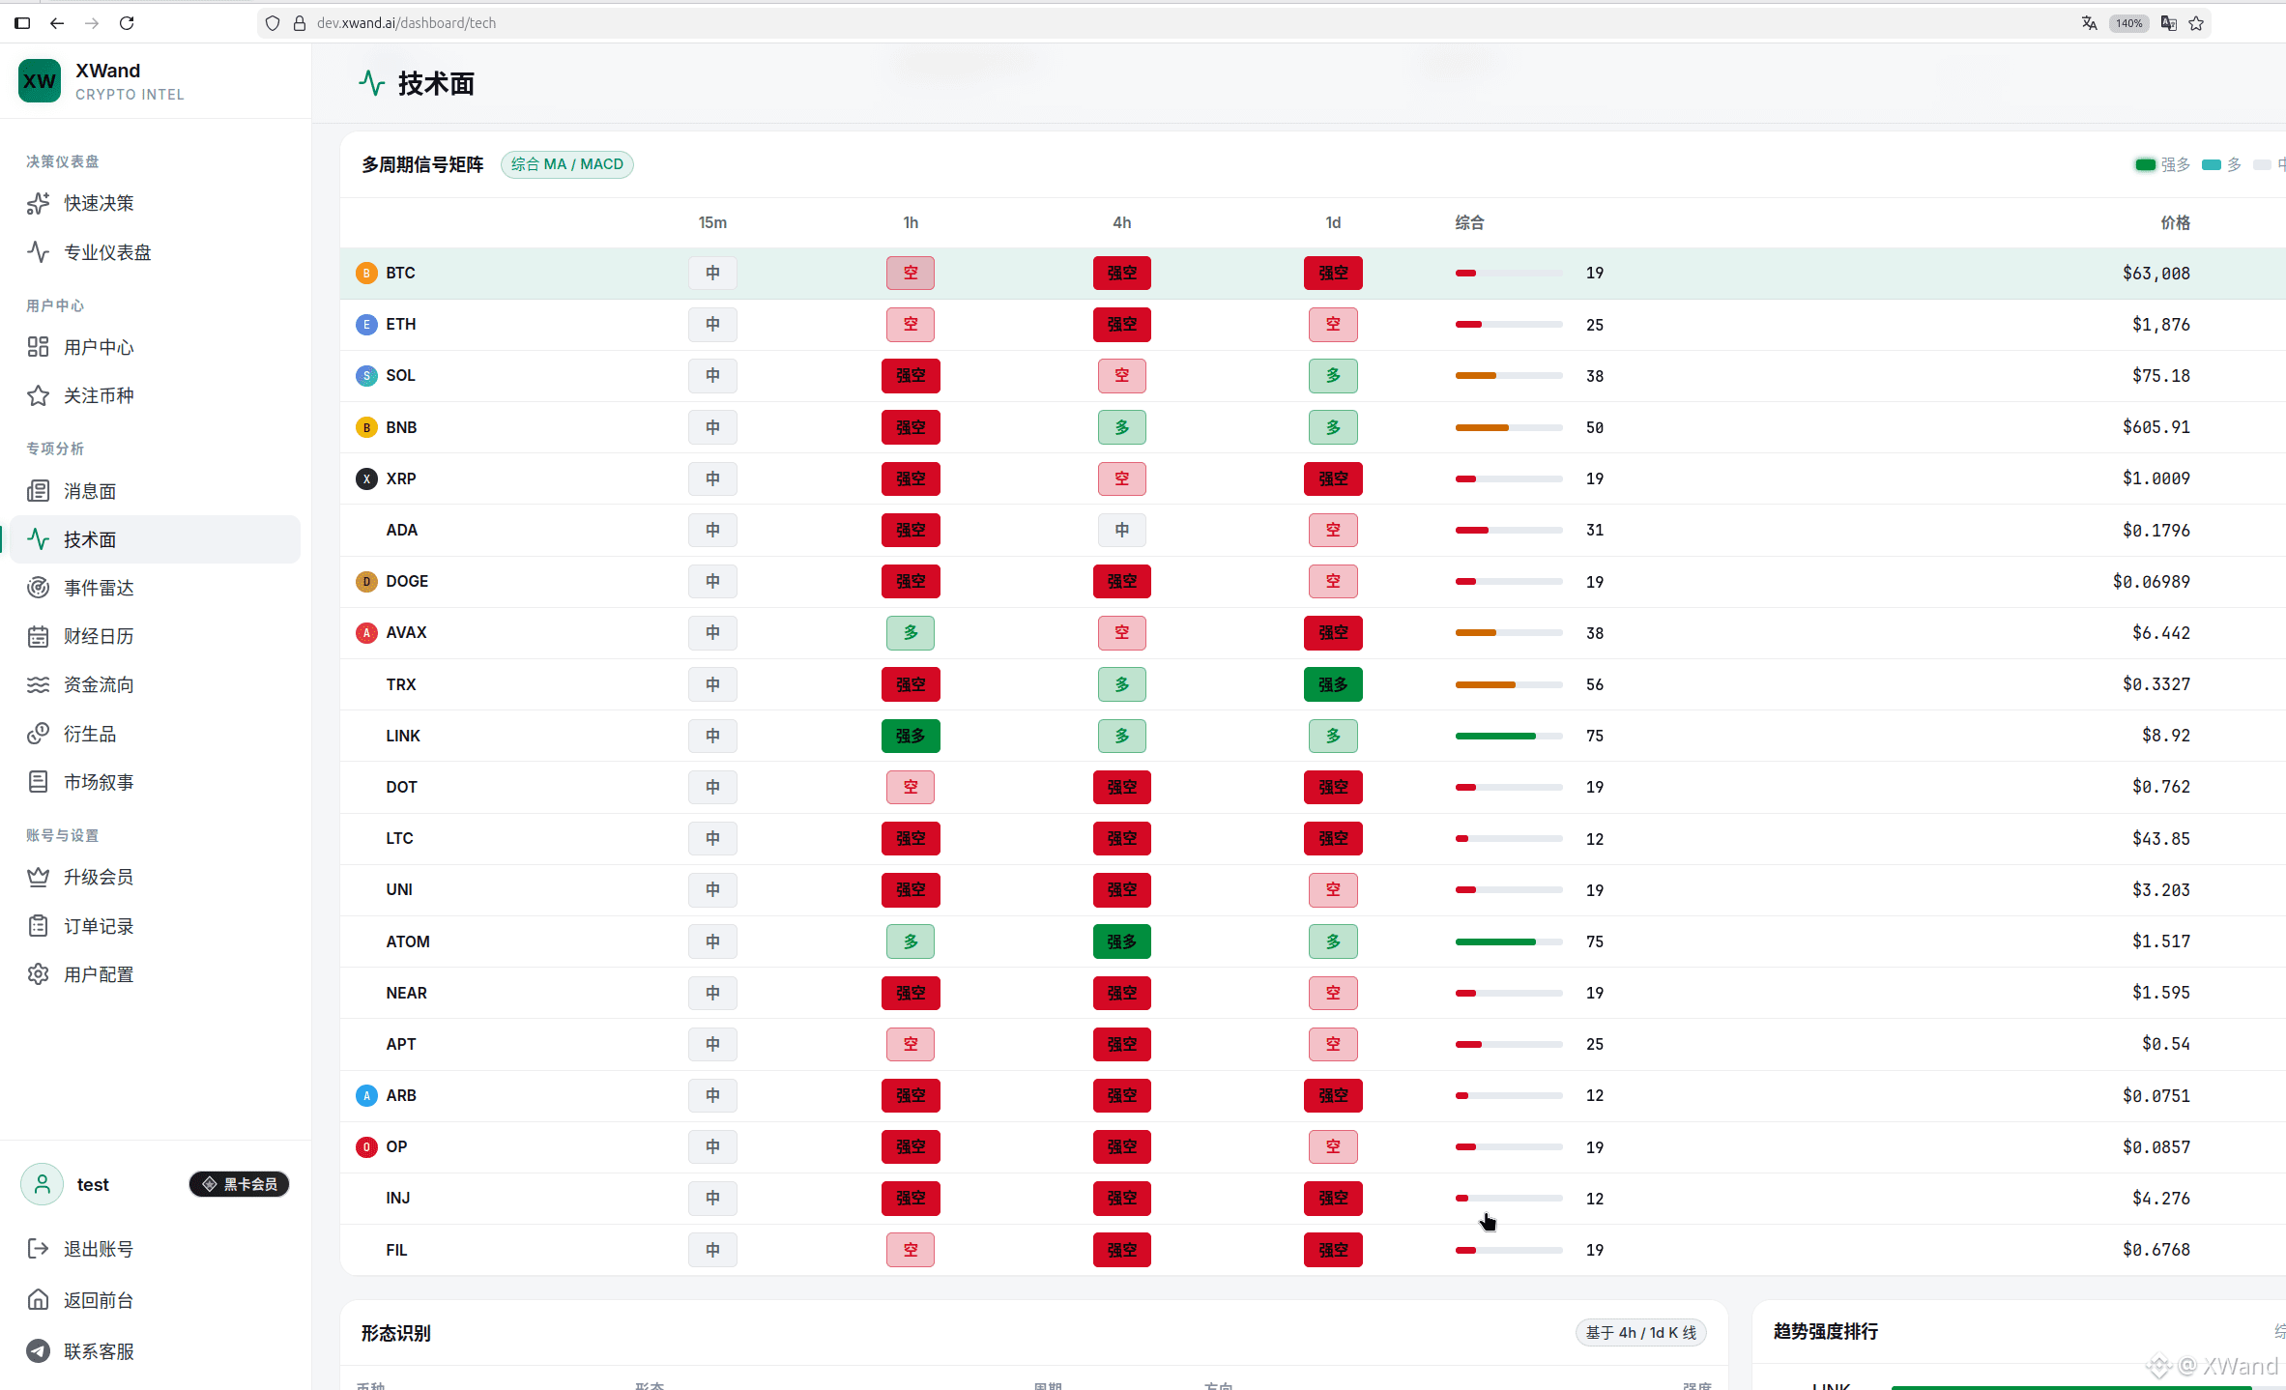Image resolution: width=2286 pixels, height=1390 pixels.
Task: Click the browser address bar URL
Action: click(x=406, y=23)
